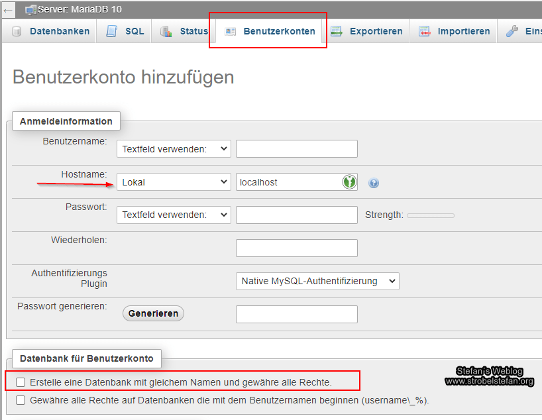Open the Authentifizierungs Plugin dropdown

pos(317,281)
